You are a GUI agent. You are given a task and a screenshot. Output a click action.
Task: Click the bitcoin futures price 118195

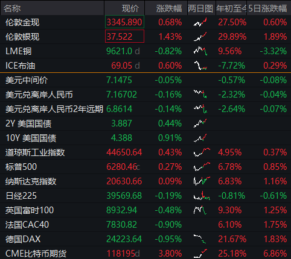(121, 254)
